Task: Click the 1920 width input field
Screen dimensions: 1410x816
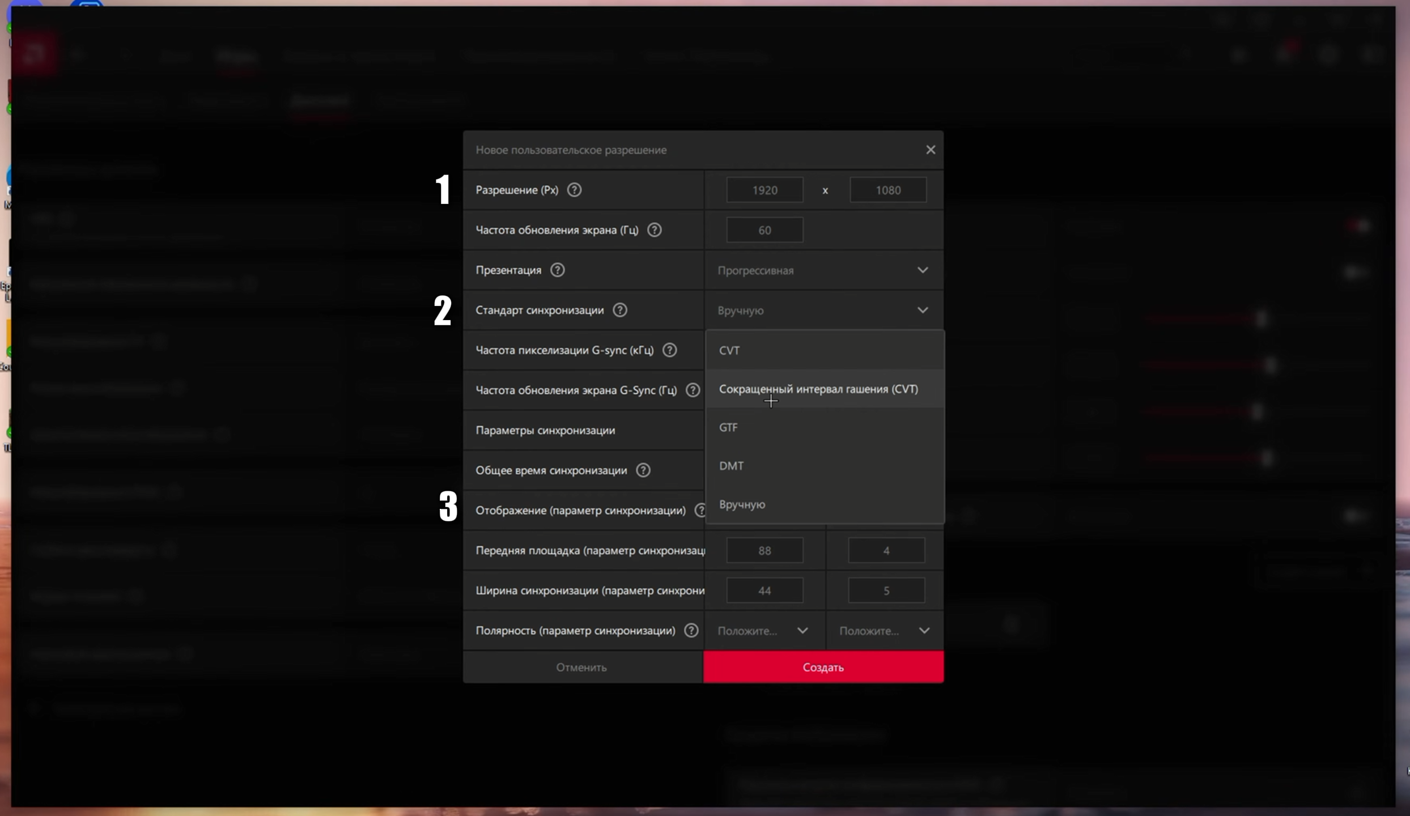Action: click(765, 190)
